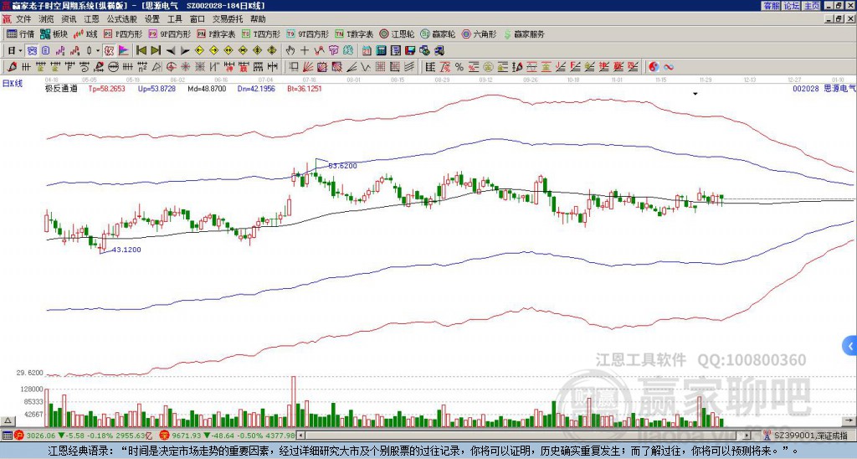
Task: Click the 53.6200 high price marker
Action: point(342,166)
